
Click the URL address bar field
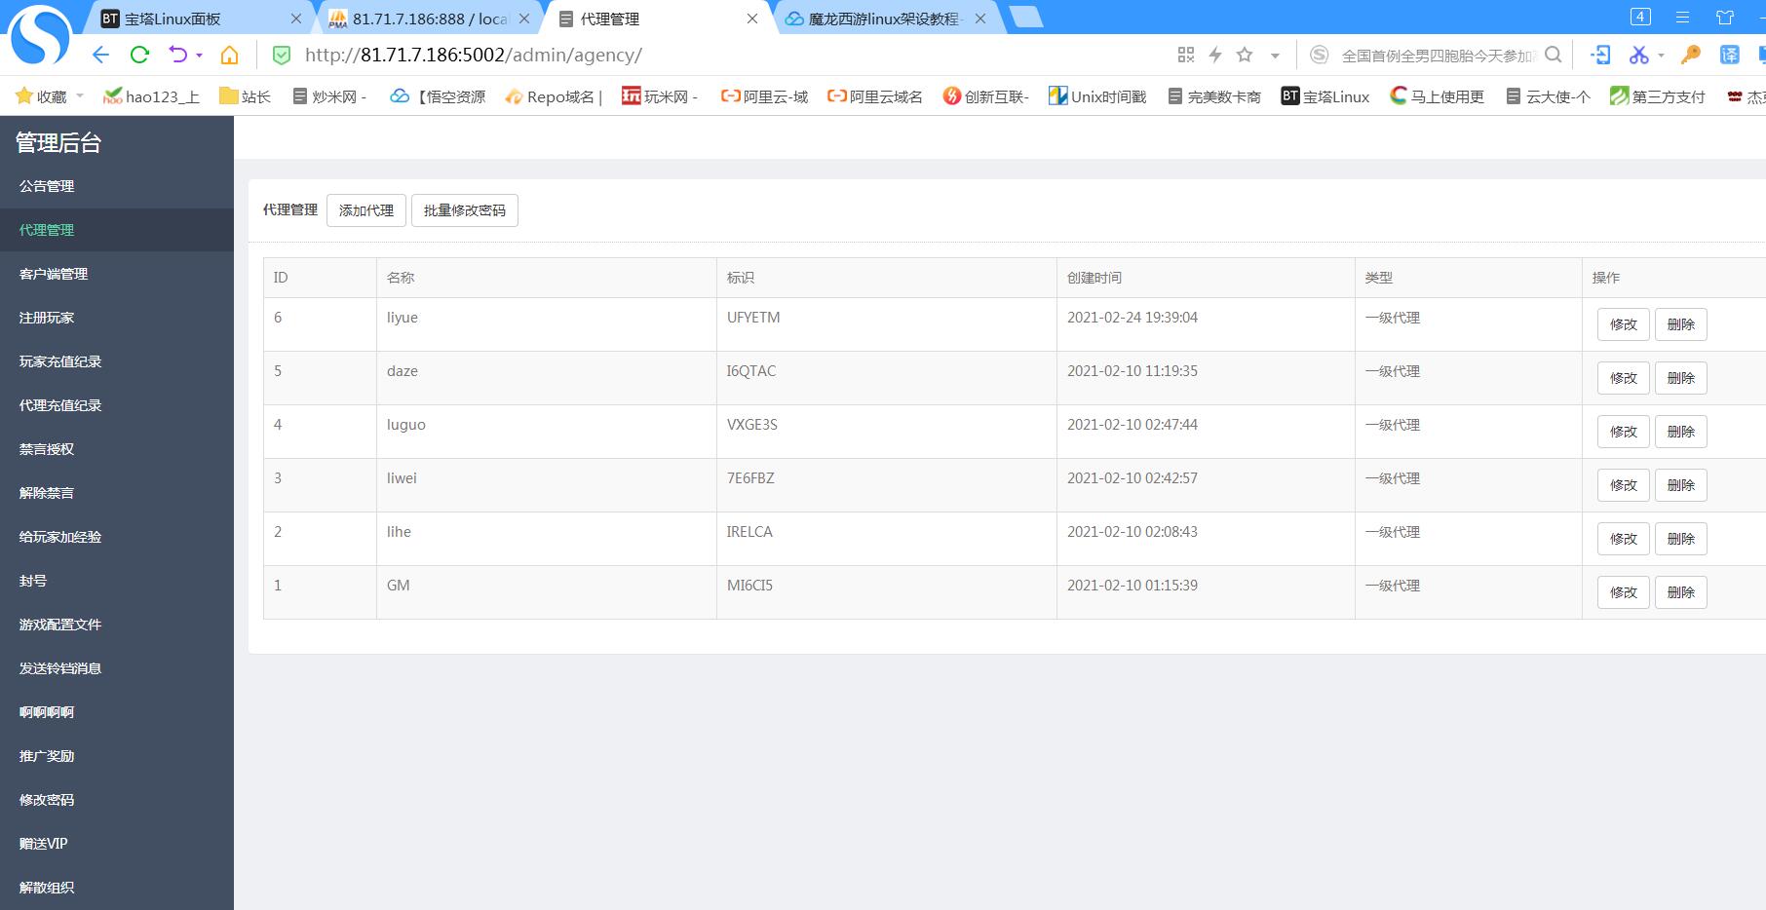(682, 56)
